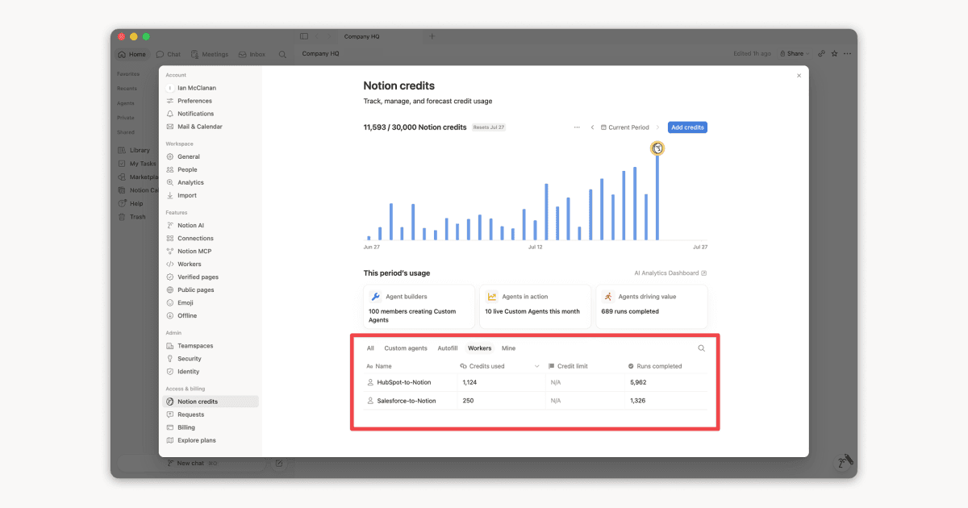The image size is (968, 508).
Task: Open the Salesforce-to-Notion worker row
Action: [535, 401]
